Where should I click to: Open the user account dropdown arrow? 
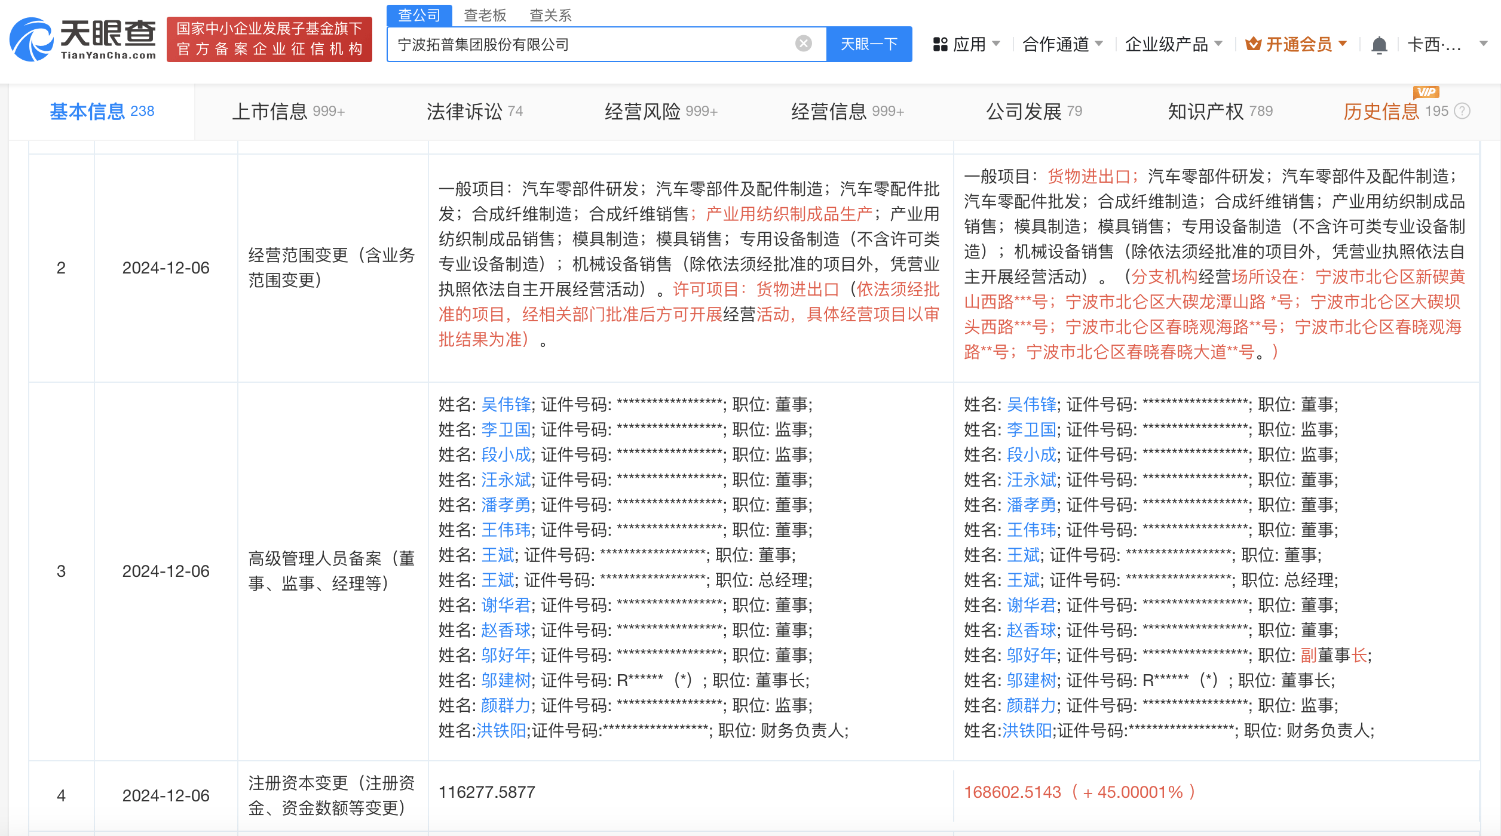point(1483,44)
